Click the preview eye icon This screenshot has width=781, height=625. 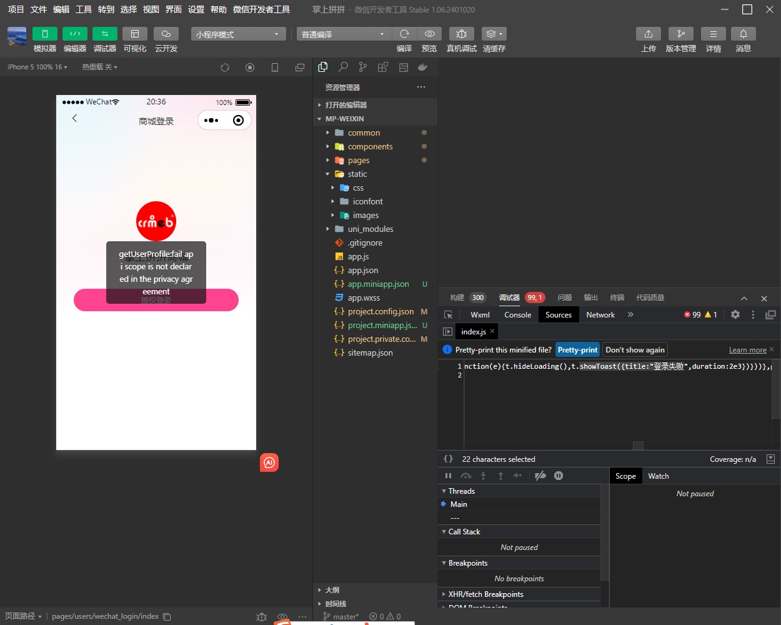click(x=429, y=34)
